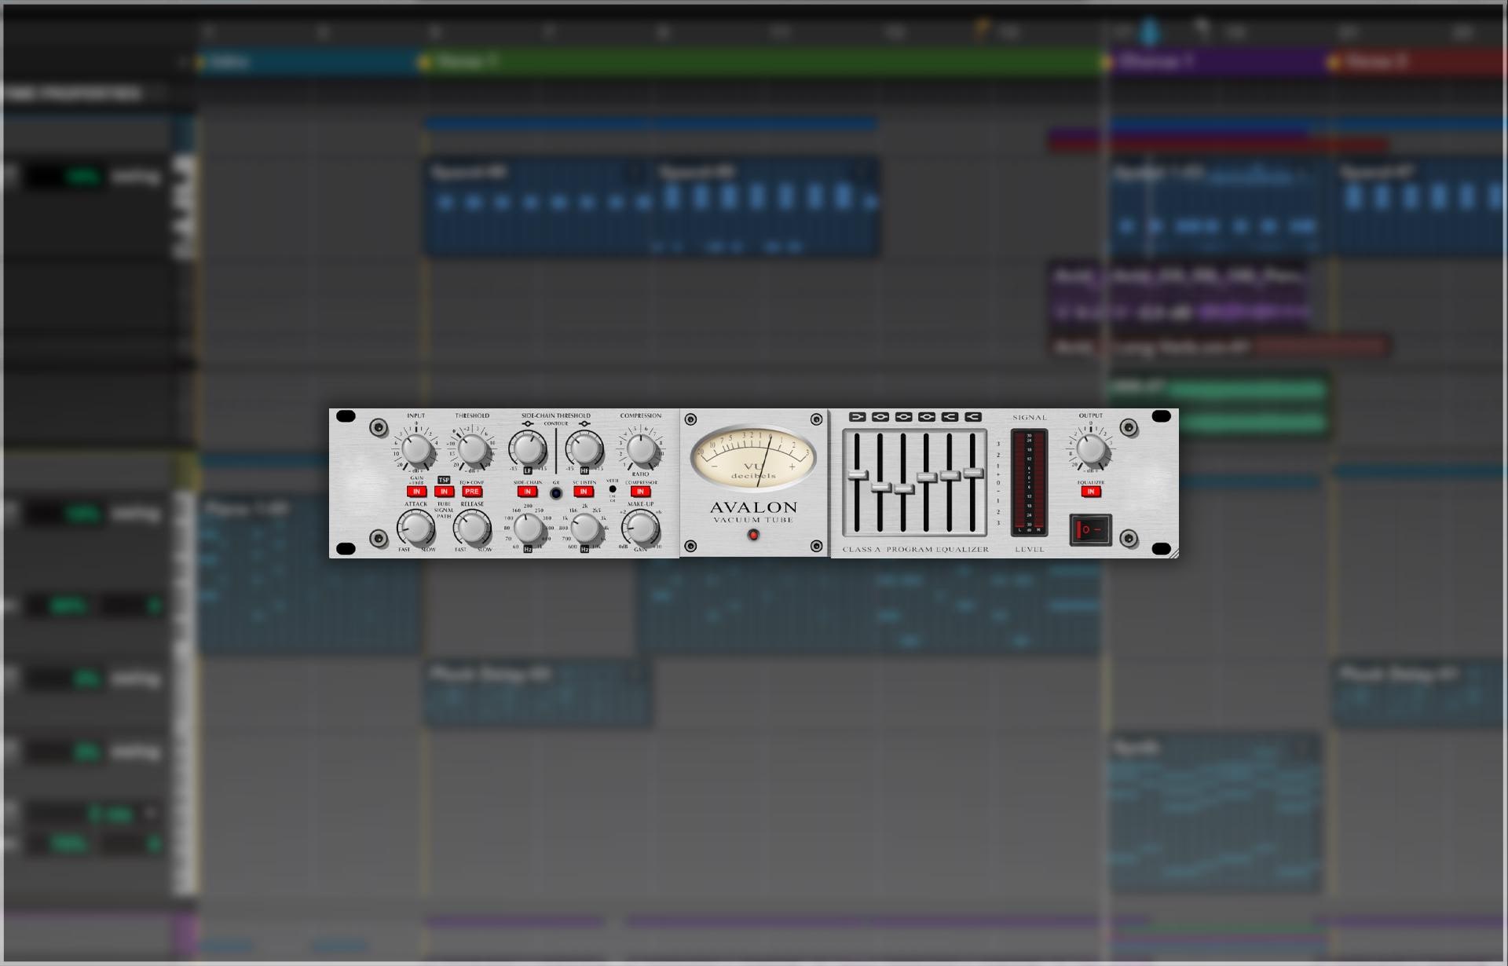This screenshot has width=1508, height=966.
Task: Select the sixth high-shelf EQ band icon
Action: pyautogui.click(x=973, y=417)
